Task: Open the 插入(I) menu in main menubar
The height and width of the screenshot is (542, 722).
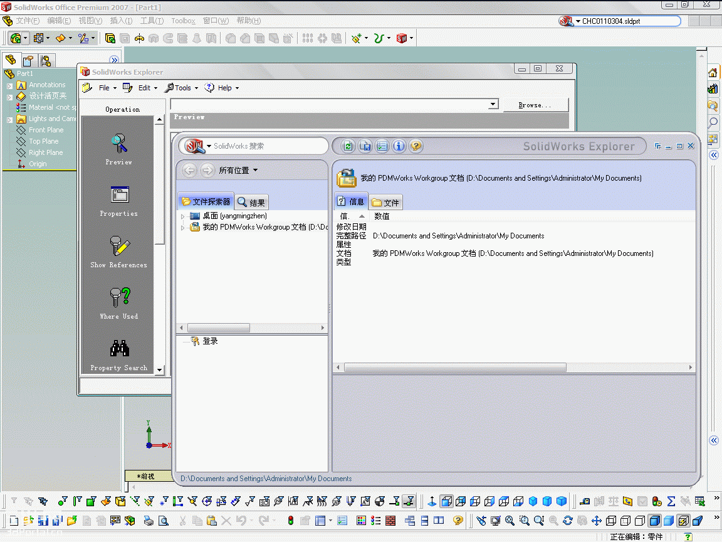Action: pos(121,21)
